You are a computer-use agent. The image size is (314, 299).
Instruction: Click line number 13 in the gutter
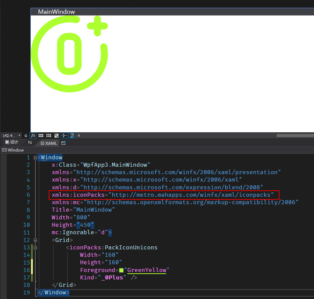(x=26, y=247)
